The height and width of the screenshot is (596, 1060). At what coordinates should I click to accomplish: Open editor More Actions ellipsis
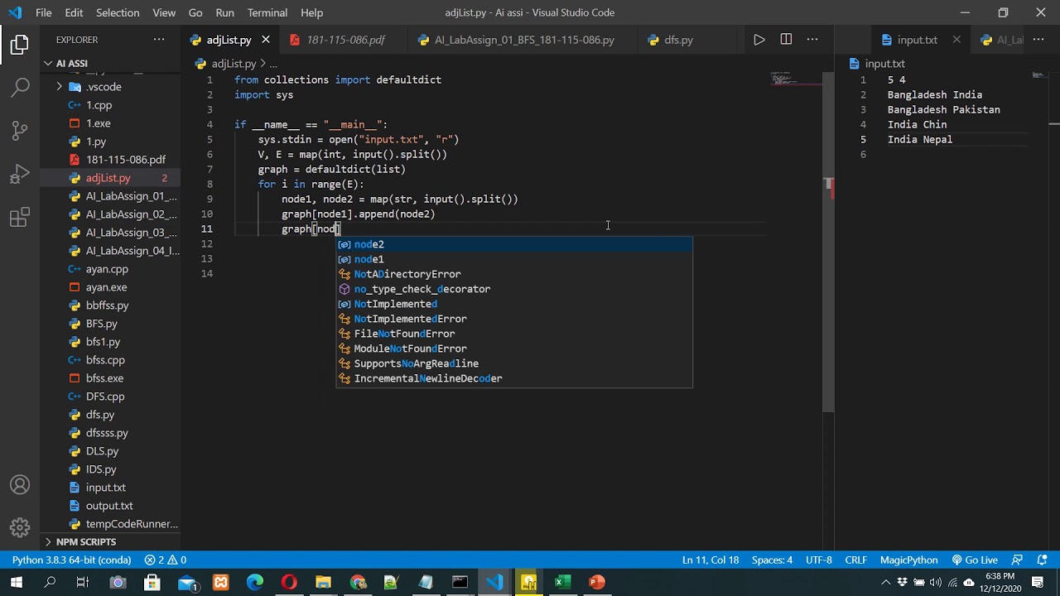[x=812, y=40]
